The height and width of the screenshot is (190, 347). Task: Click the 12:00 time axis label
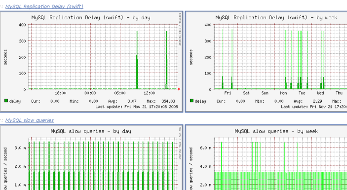click(x=149, y=93)
